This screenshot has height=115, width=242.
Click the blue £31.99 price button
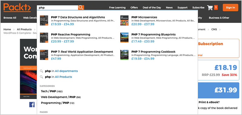point(219,90)
